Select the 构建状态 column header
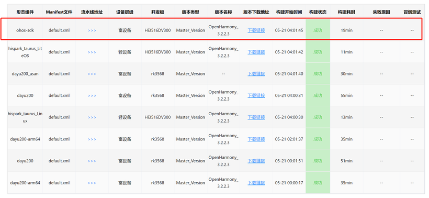The image size is (429, 198). pyautogui.click(x=318, y=13)
